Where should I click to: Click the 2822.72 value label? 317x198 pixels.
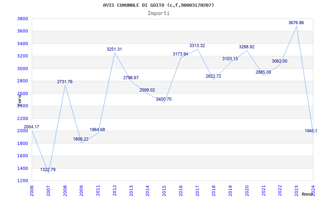point(213,76)
